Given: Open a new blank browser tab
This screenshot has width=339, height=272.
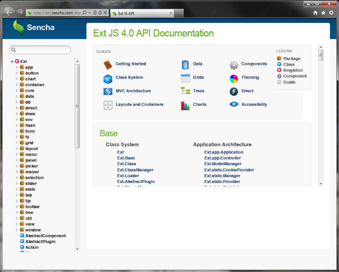Looking at the screenshot, I should (x=179, y=13).
